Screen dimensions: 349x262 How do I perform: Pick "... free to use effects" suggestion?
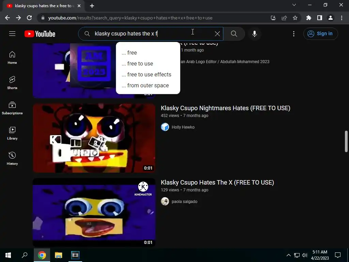tap(148, 75)
